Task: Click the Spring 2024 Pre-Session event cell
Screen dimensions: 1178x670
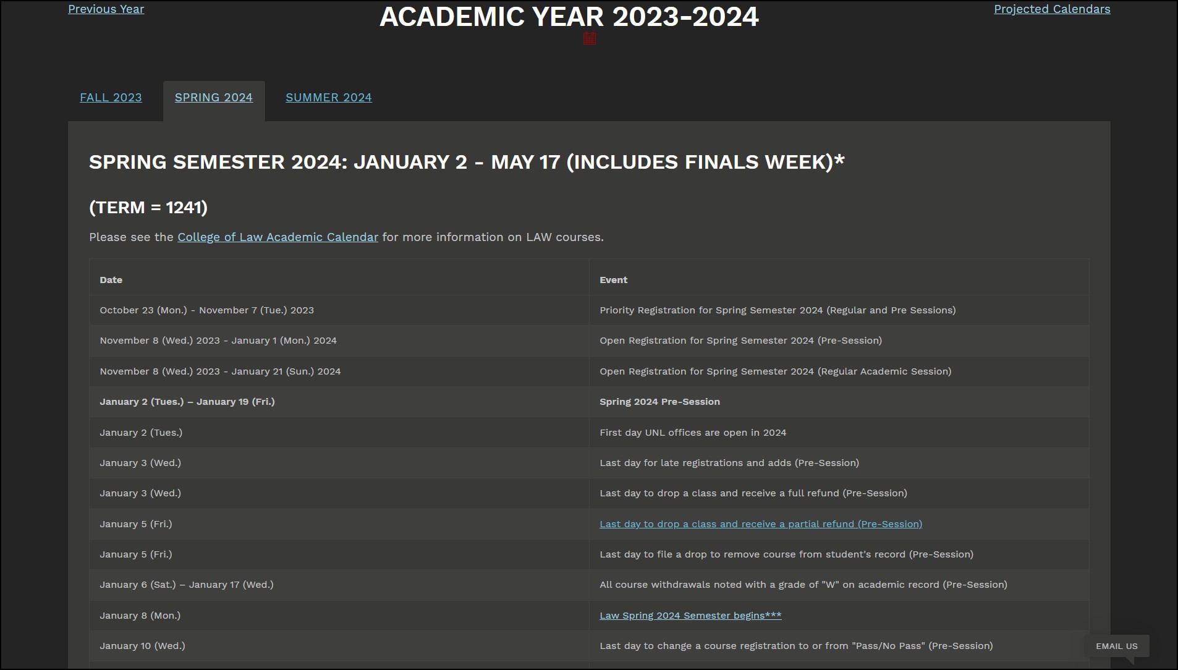Action: pyautogui.click(x=659, y=402)
